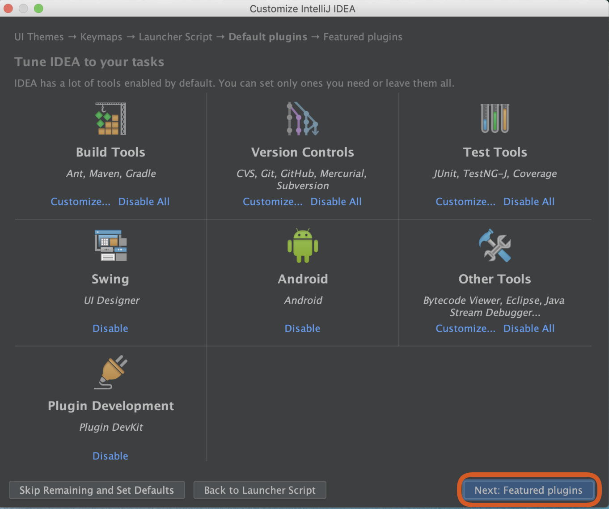Image resolution: width=609 pixels, height=509 pixels.
Task: Click the Plugin Development plug icon
Action: coord(111,372)
